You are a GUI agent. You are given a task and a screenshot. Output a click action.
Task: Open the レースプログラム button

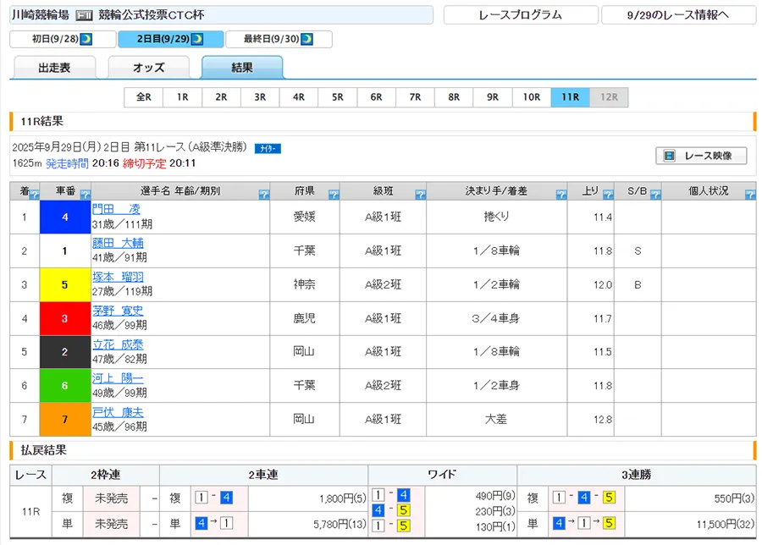click(519, 15)
